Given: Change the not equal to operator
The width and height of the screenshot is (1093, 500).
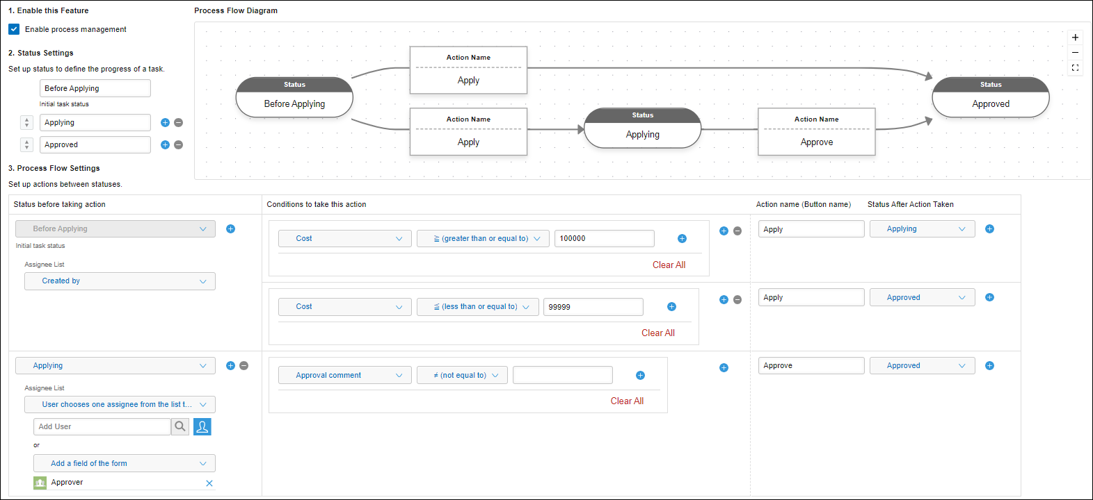Looking at the screenshot, I should click(x=462, y=375).
